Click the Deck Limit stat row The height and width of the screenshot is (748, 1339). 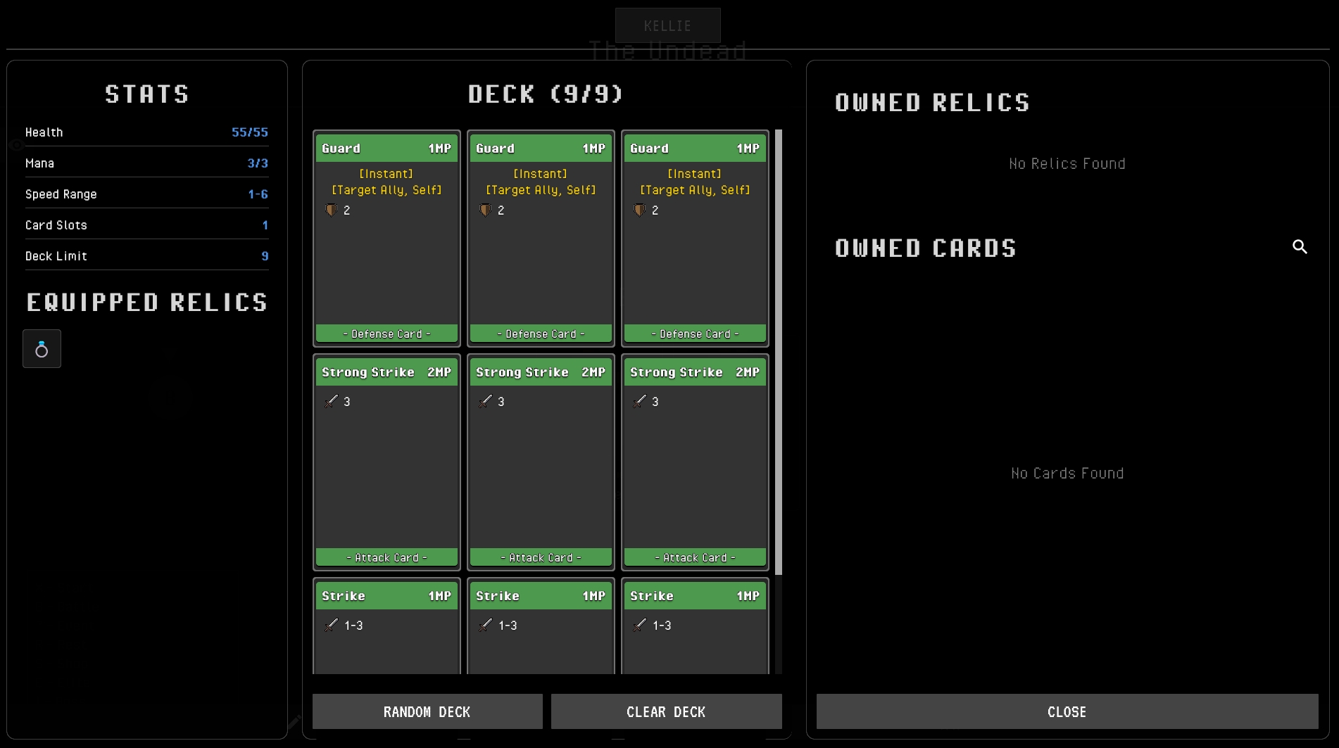click(x=146, y=256)
